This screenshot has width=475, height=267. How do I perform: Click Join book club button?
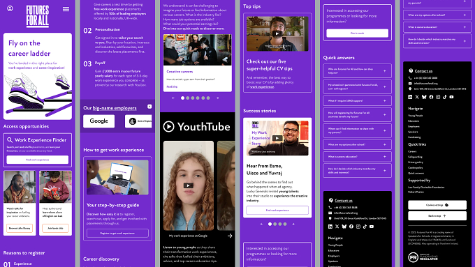coord(55,228)
